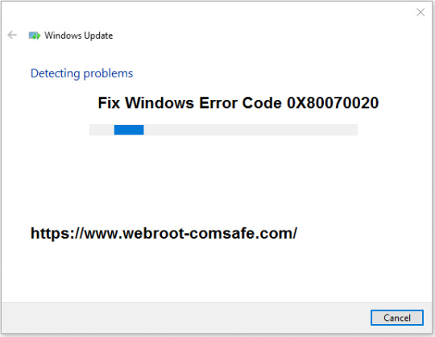Click the word Update in the title
Screen dimensions: 435x337
[98, 35]
